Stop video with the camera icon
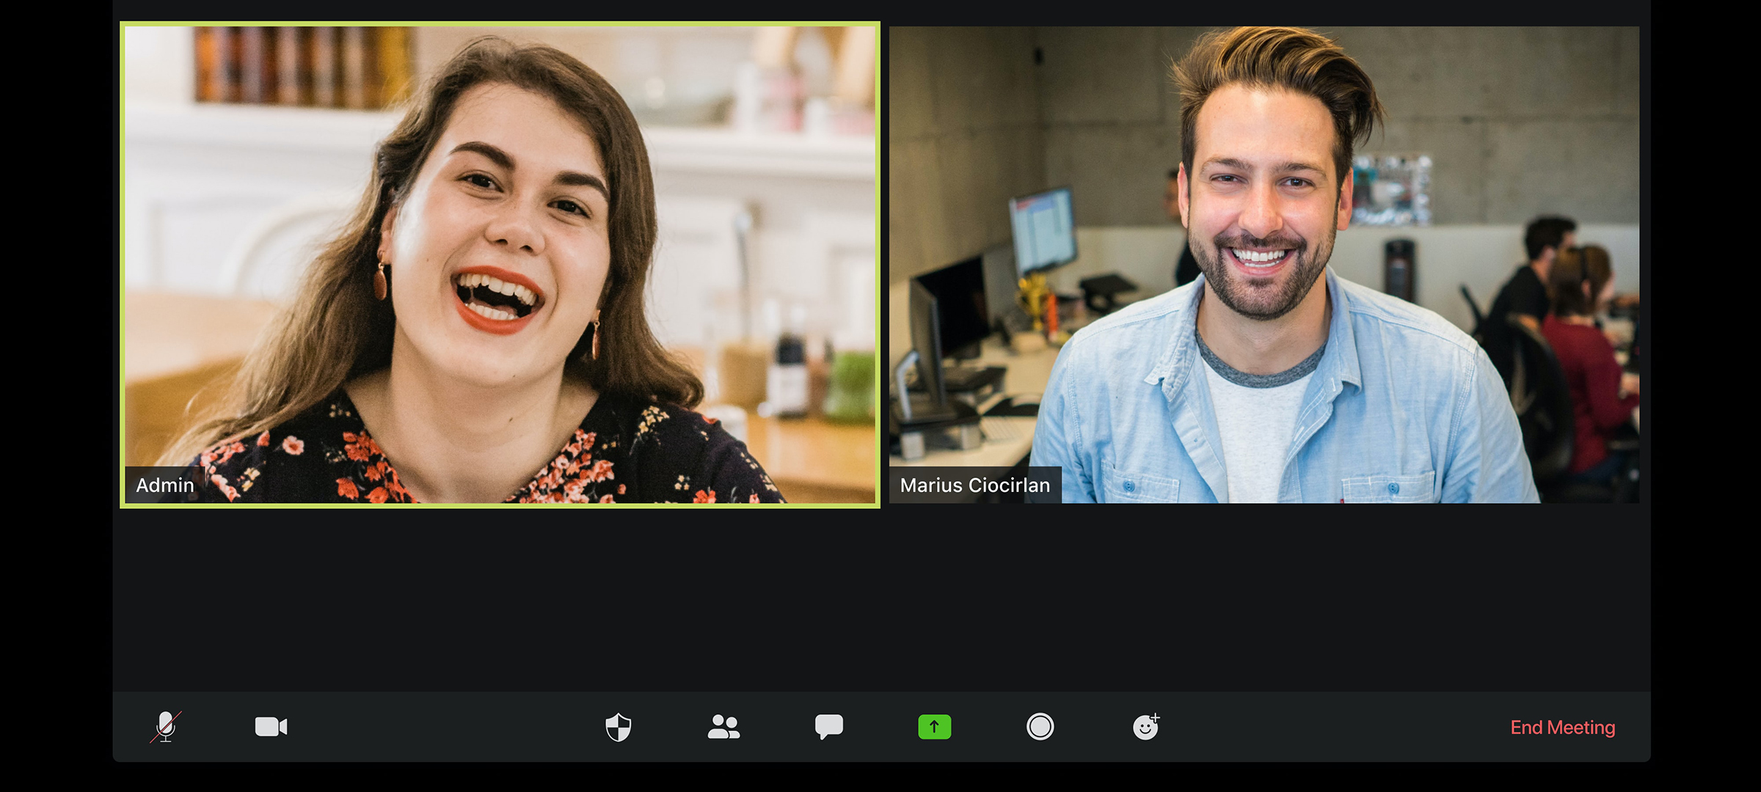The width and height of the screenshot is (1761, 792). [271, 727]
